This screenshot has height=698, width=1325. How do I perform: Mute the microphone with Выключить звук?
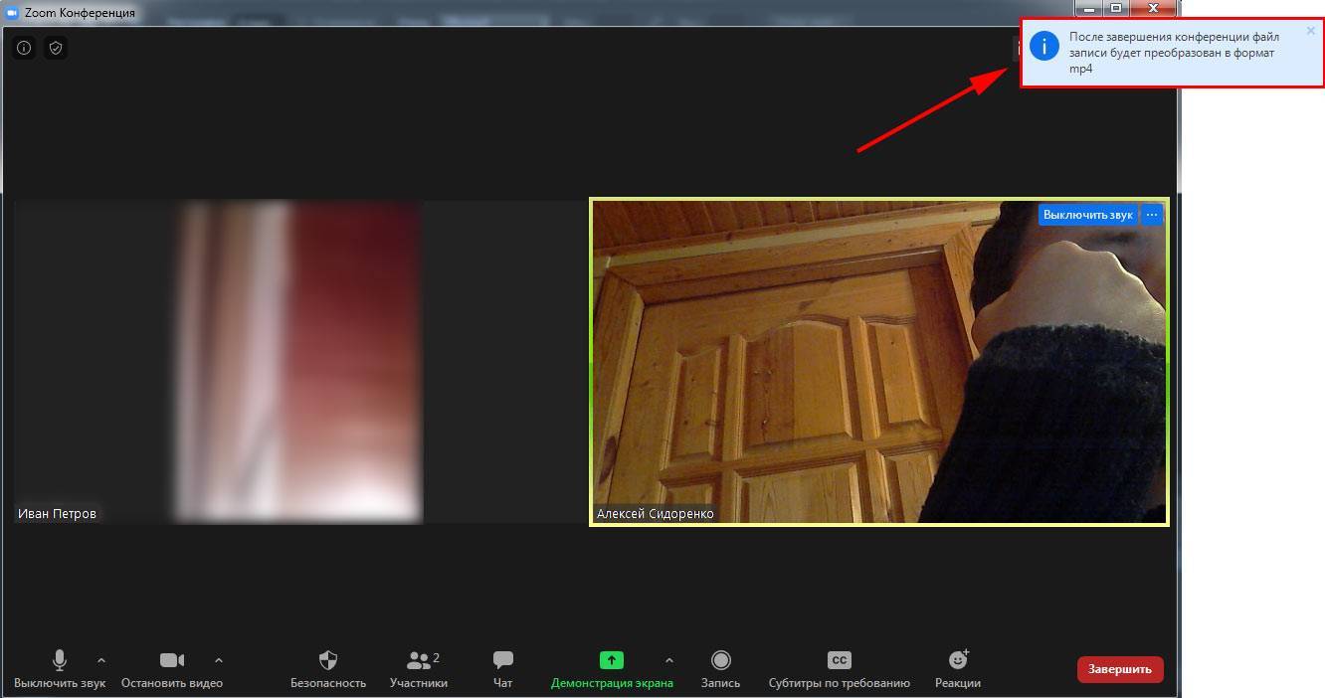coord(60,669)
